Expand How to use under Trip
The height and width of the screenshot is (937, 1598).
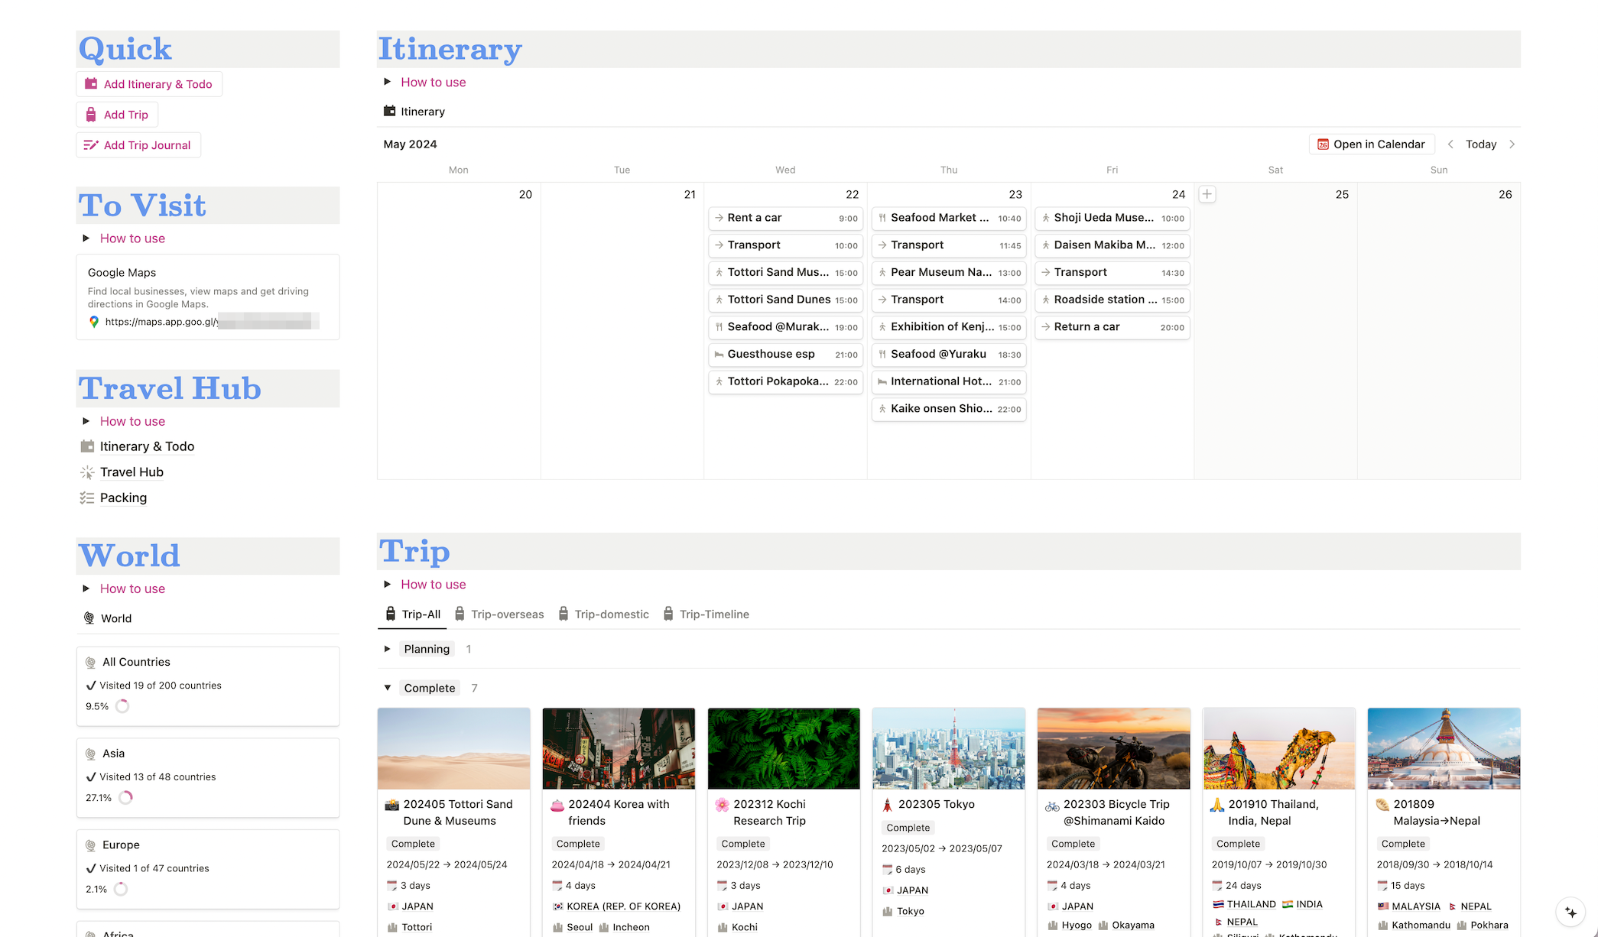[x=388, y=584]
